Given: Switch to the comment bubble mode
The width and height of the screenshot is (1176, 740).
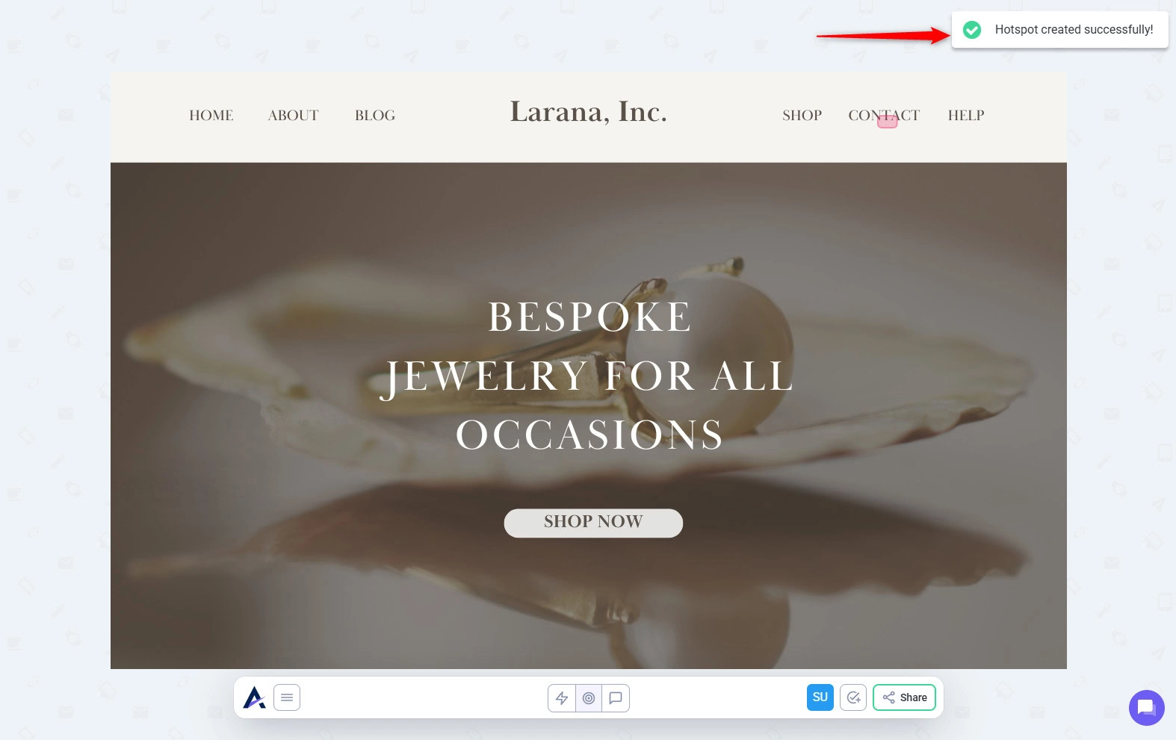Looking at the screenshot, I should [x=616, y=698].
